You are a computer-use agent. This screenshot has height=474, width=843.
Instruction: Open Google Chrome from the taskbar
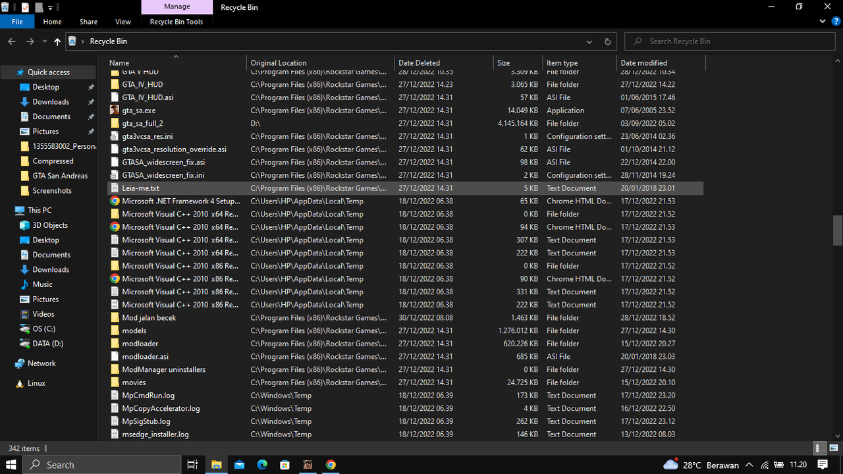click(331, 465)
